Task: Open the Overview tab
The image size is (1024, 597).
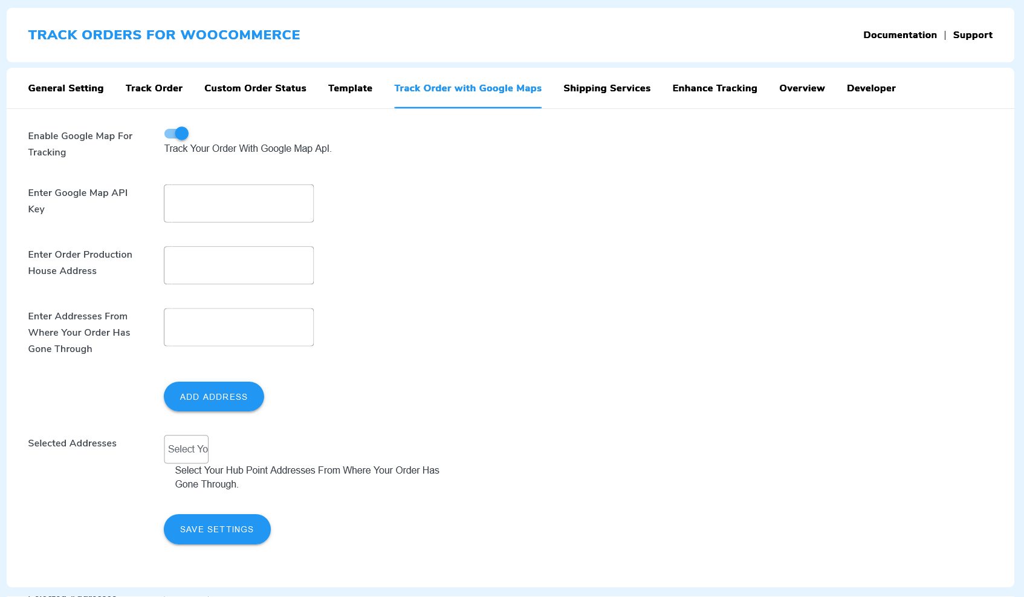Action: coord(802,88)
